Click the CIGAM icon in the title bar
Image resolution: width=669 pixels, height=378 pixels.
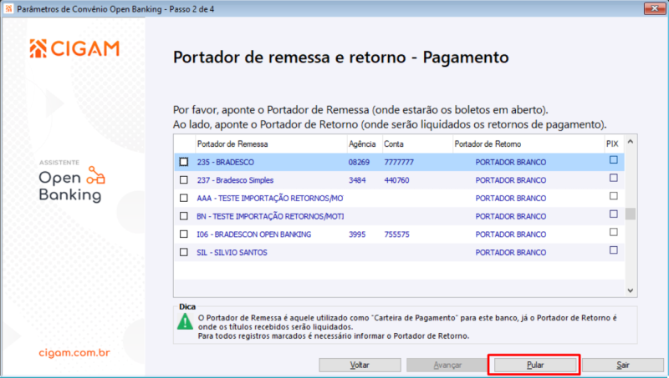click(8, 8)
